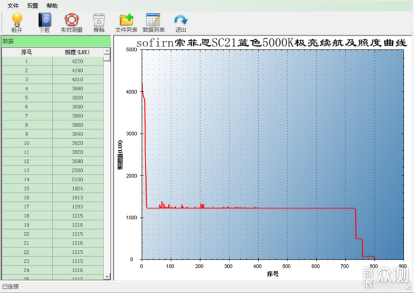Select row 16 value 1613
This screenshot has width=414, height=293.
(78, 197)
